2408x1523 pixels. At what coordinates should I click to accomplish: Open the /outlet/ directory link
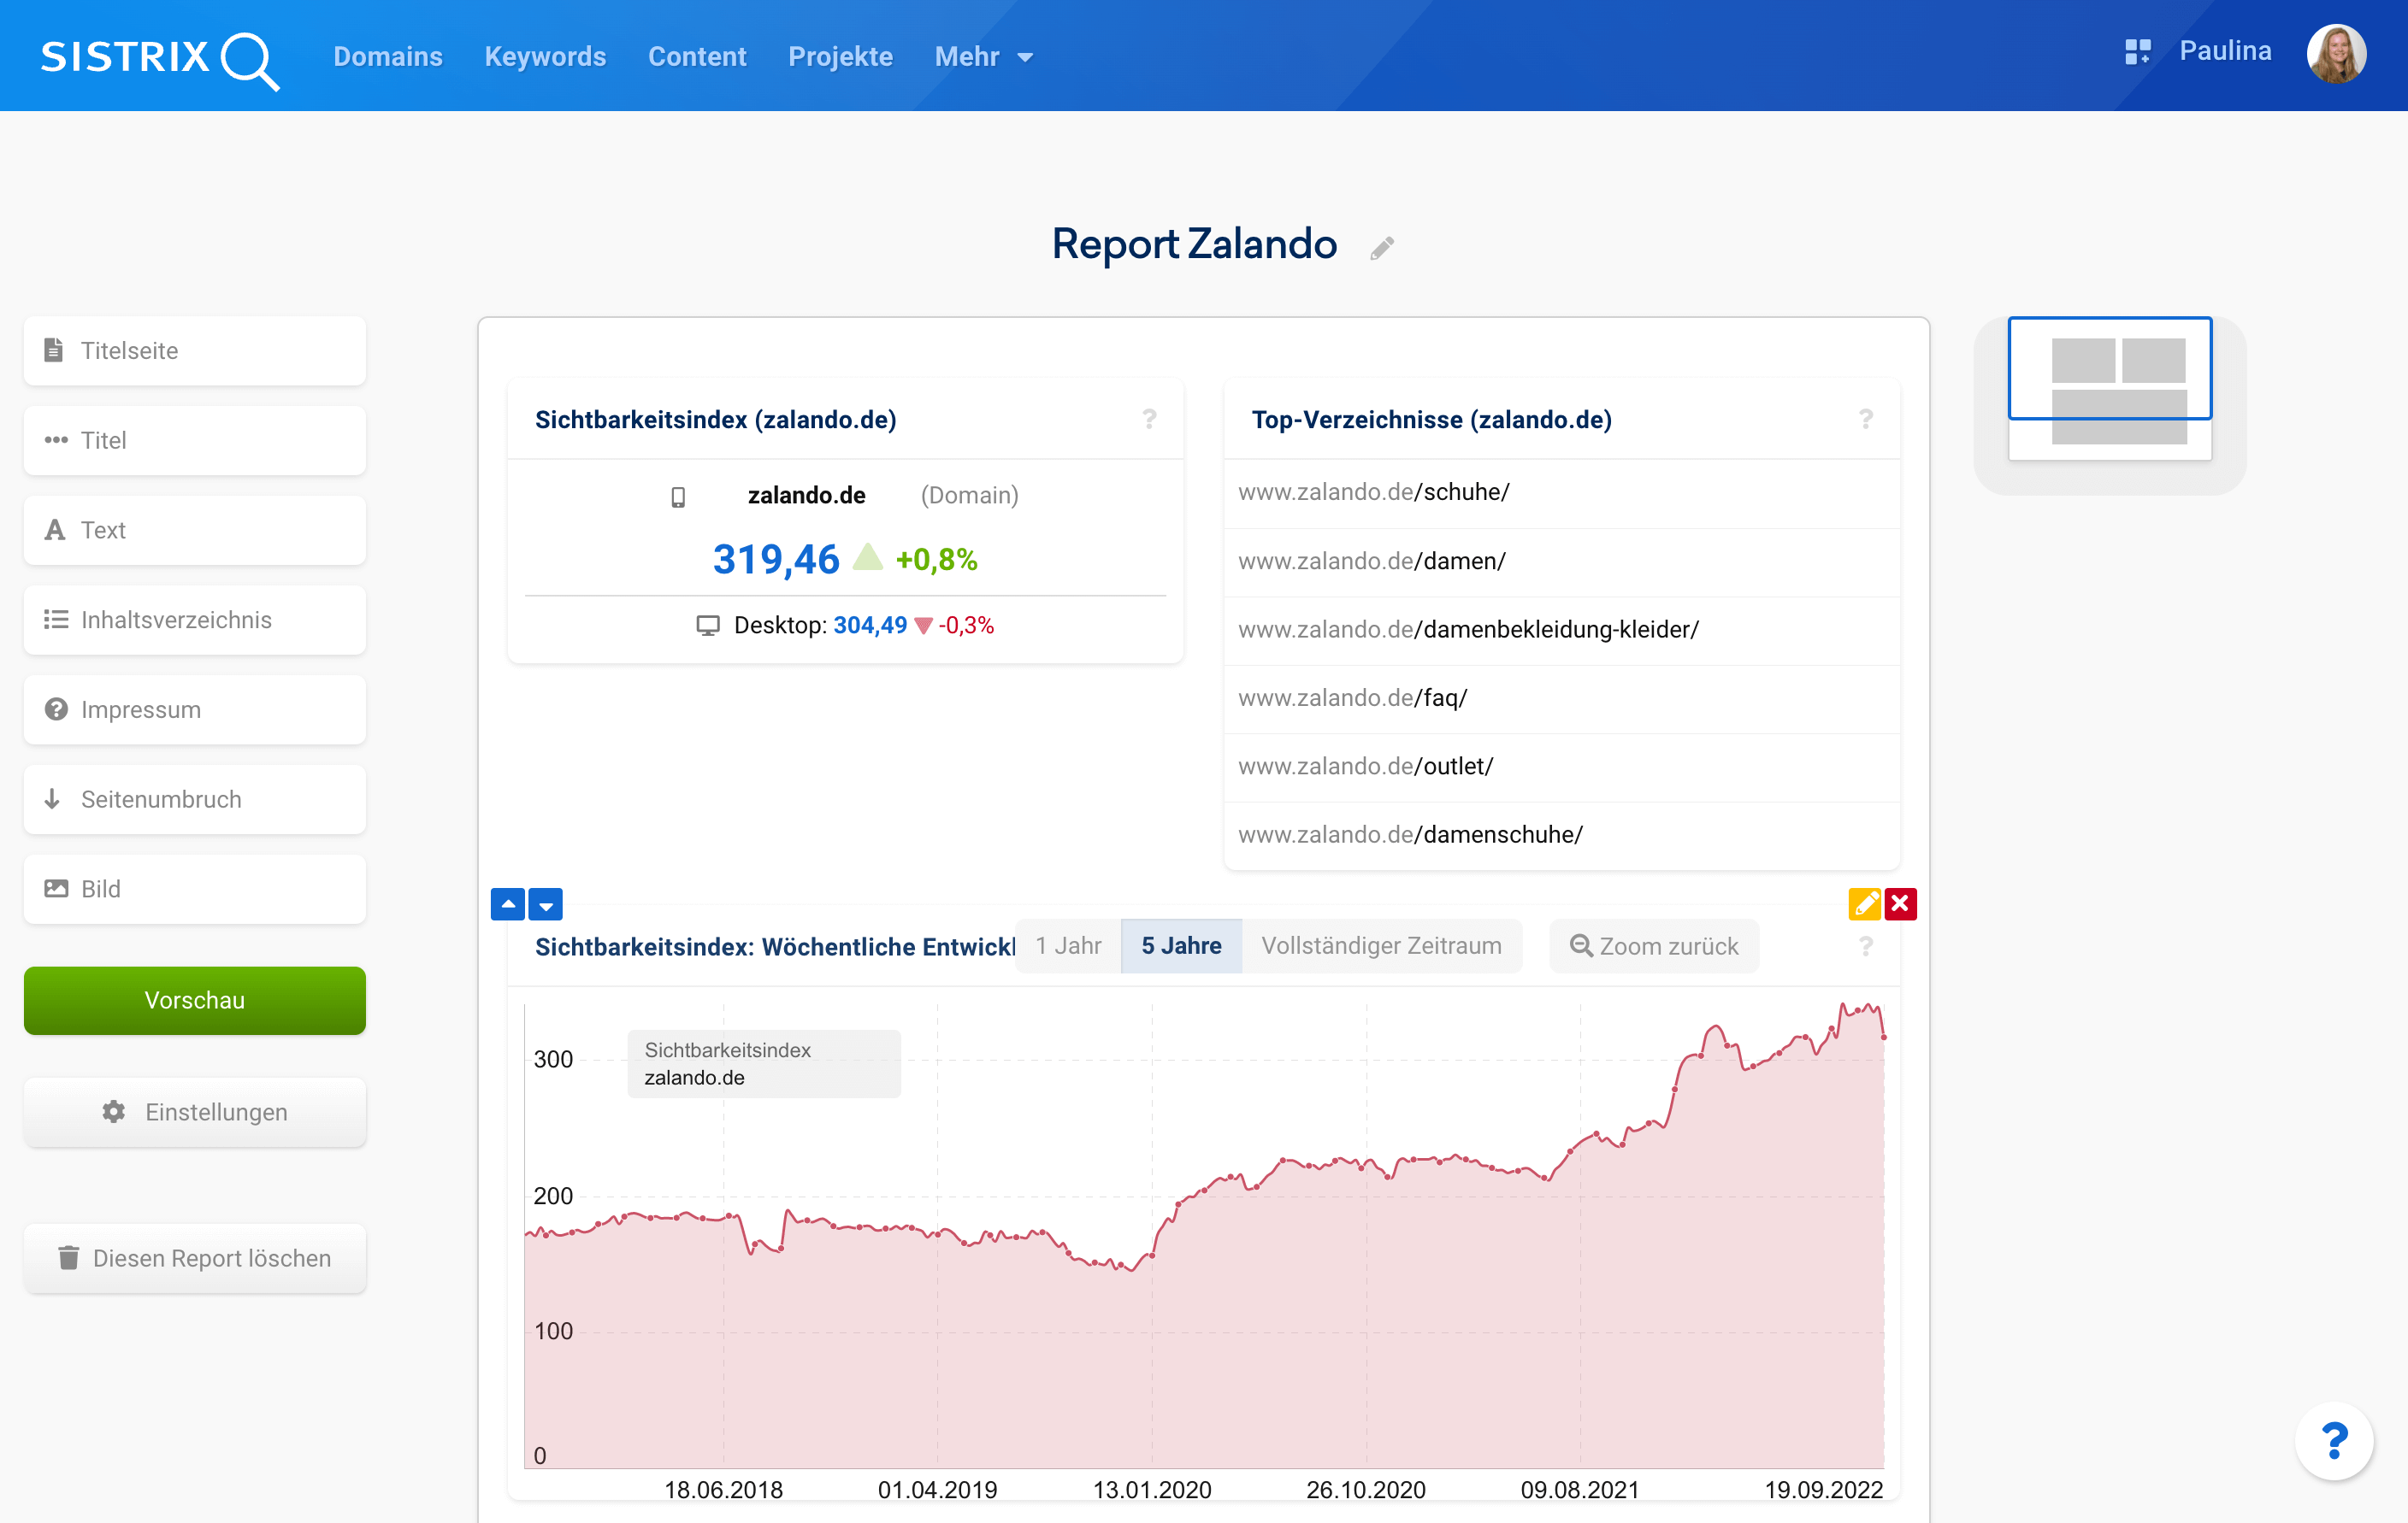point(1365,767)
